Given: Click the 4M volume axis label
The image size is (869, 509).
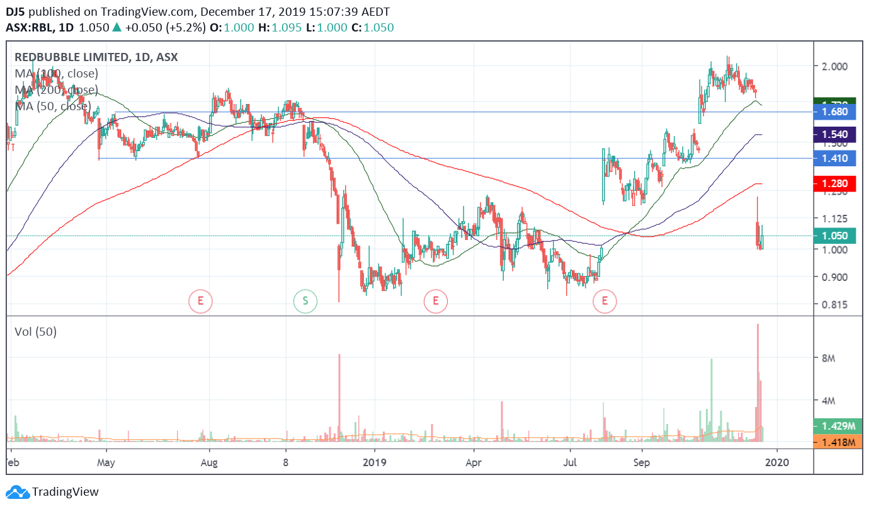Looking at the screenshot, I should pos(827,401).
